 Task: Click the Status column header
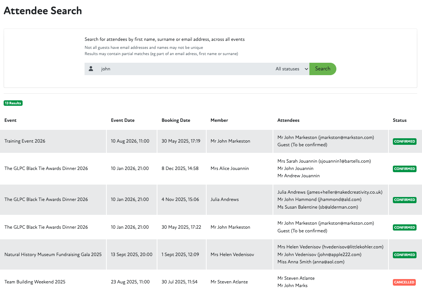tap(399, 120)
